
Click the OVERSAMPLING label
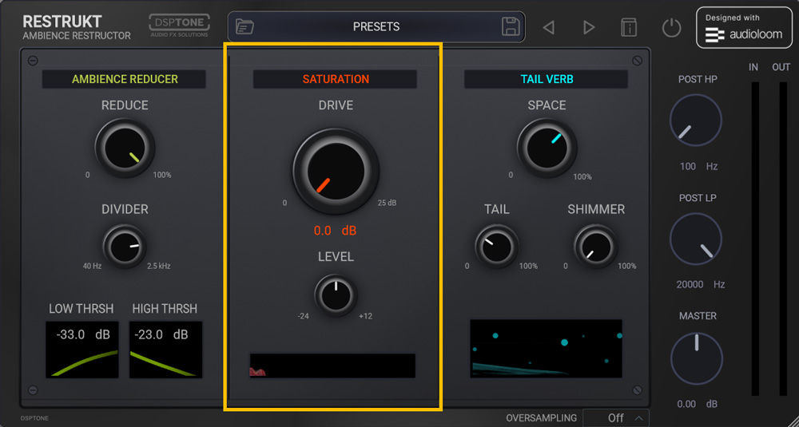pyautogui.click(x=541, y=418)
